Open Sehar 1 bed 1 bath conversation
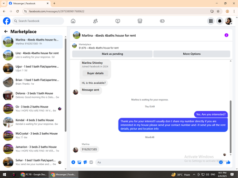The width and height of the screenshot is (238, 178). (32, 162)
